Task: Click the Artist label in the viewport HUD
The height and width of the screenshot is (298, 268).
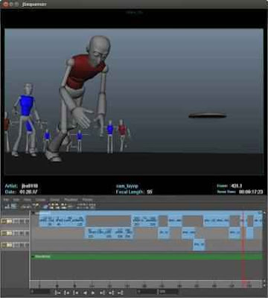Action: click(11, 186)
